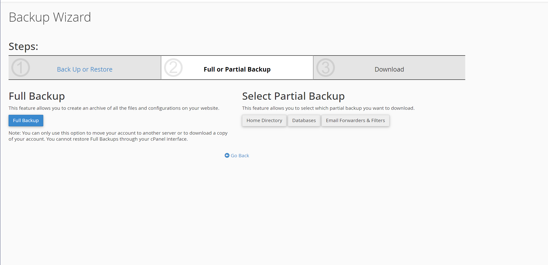
Task: Click the step 3 circle icon
Action: click(326, 68)
